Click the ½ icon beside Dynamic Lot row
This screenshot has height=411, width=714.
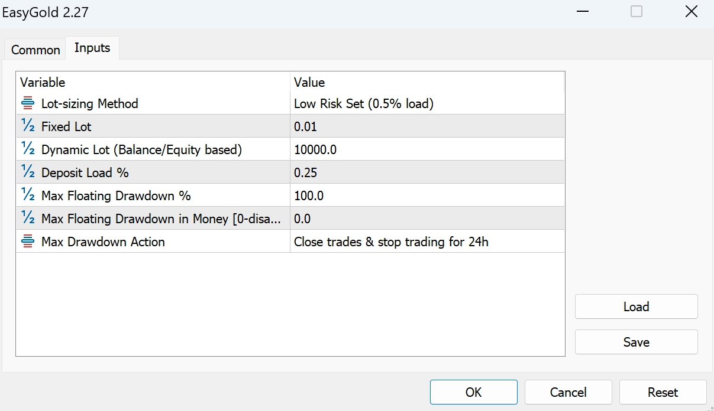(28, 149)
